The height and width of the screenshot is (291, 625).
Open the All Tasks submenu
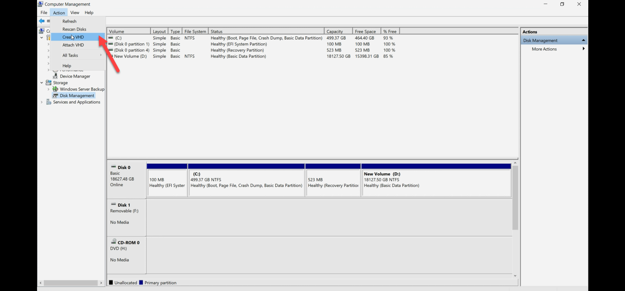click(x=78, y=55)
